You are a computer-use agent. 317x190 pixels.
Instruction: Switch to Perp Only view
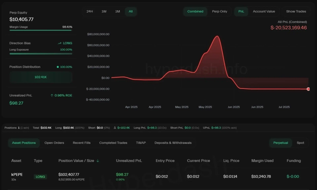coord(220,11)
